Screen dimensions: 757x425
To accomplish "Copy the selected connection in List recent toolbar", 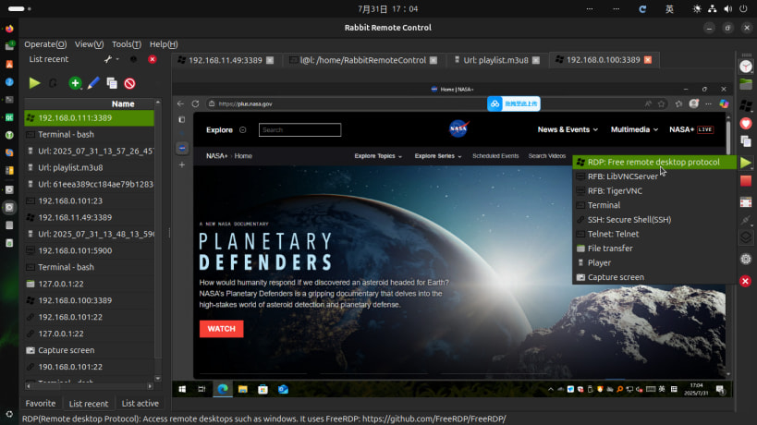I will tap(112, 83).
